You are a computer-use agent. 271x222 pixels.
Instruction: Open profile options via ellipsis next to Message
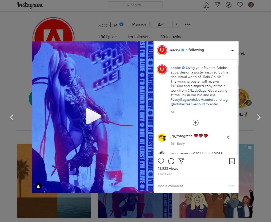pos(187,24)
